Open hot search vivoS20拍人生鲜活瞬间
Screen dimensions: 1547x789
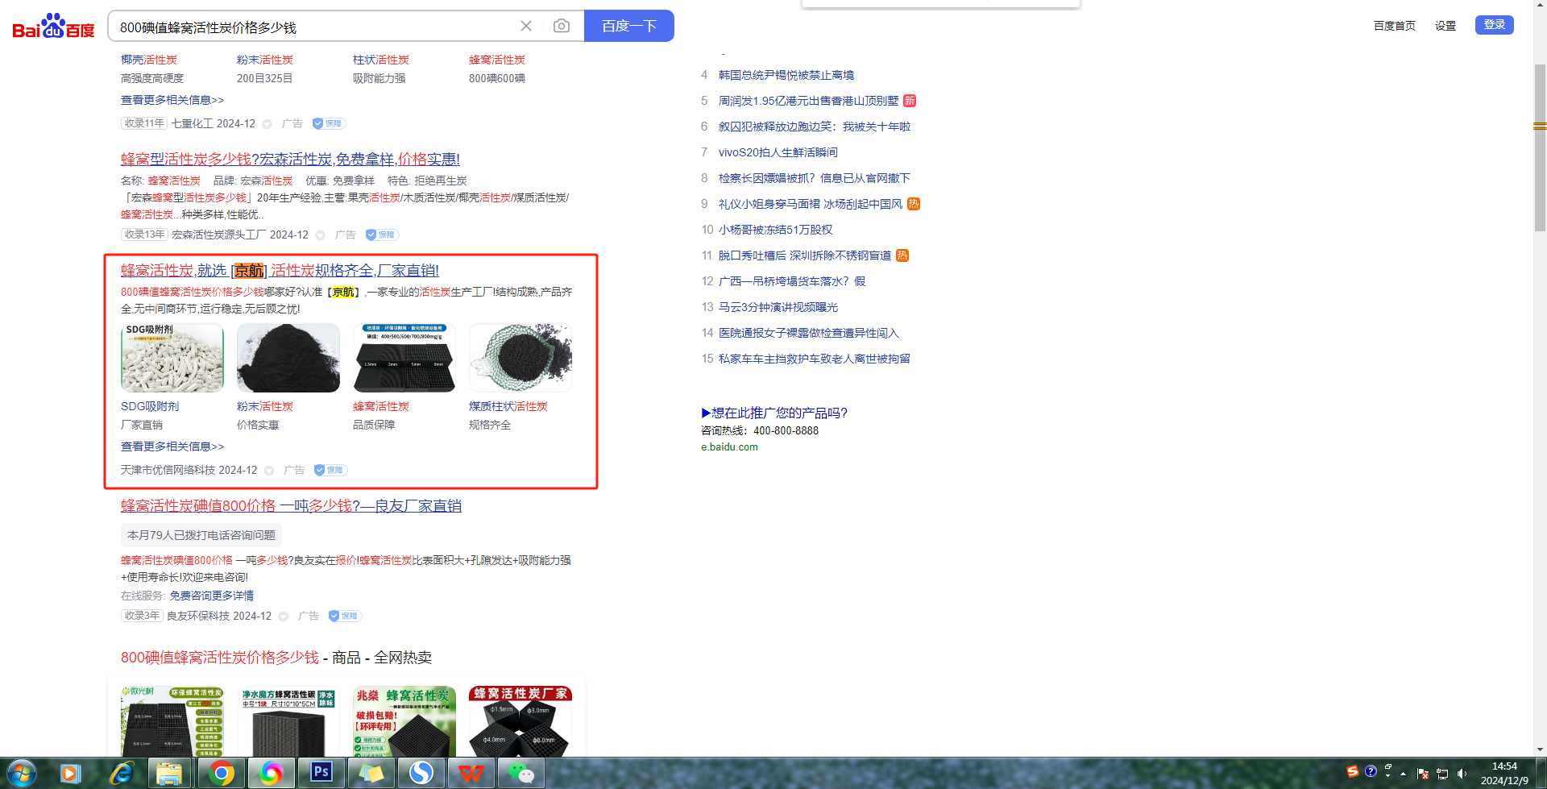click(x=778, y=152)
